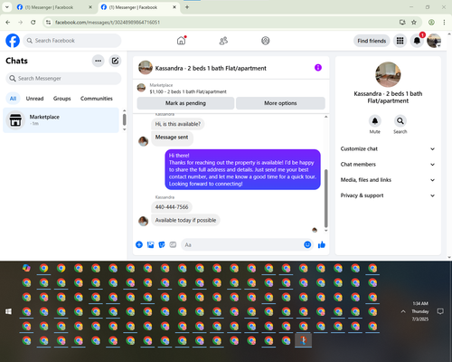Open the account profile picture menu
The image size is (452, 362).
[434, 41]
